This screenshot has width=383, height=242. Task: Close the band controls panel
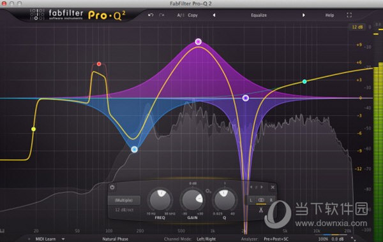[273, 187]
